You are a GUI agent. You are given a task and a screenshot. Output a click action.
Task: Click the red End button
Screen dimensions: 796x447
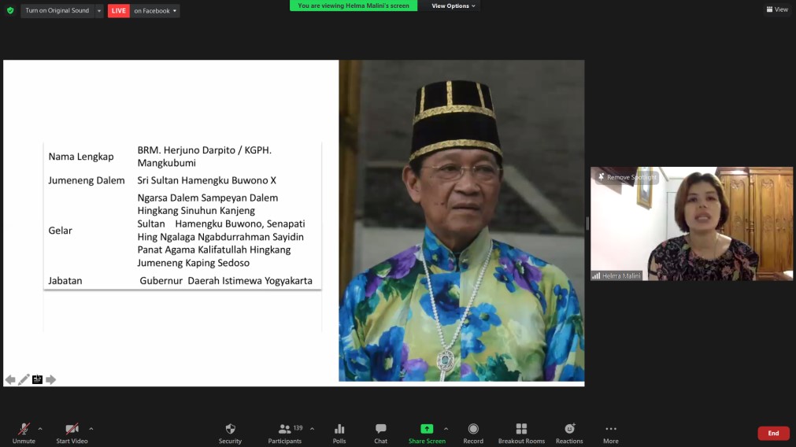point(773,434)
